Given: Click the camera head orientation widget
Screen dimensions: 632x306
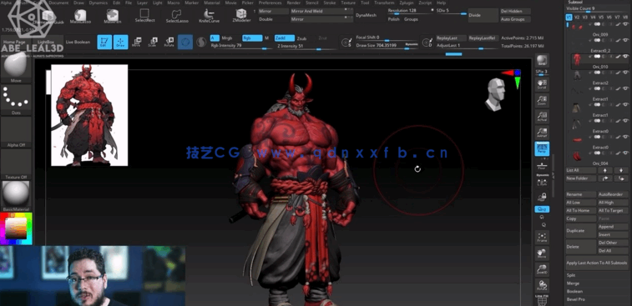Looking at the screenshot, I should point(495,94).
